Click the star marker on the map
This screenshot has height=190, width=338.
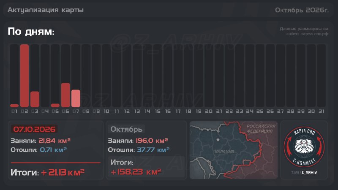[218, 140]
